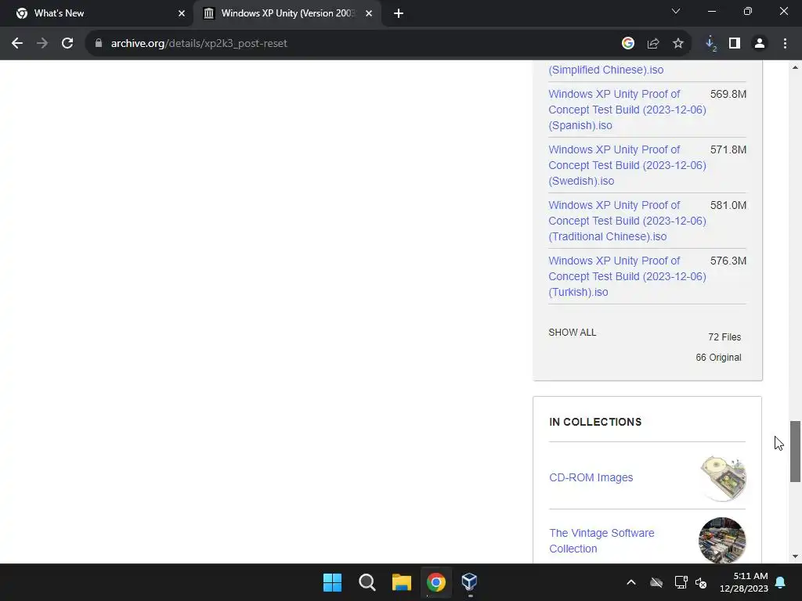Viewport: 802px width, 601px height.
Task: Toggle Chrome side panel
Action: [x=735, y=44]
